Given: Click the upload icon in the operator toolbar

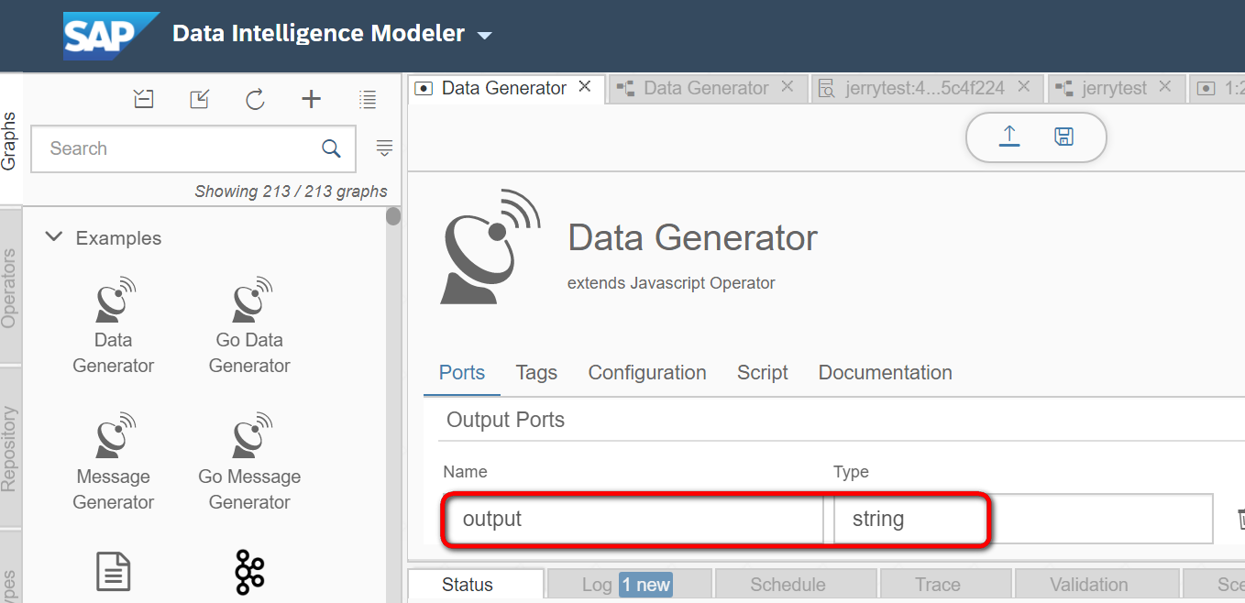Looking at the screenshot, I should (1009, 137).
